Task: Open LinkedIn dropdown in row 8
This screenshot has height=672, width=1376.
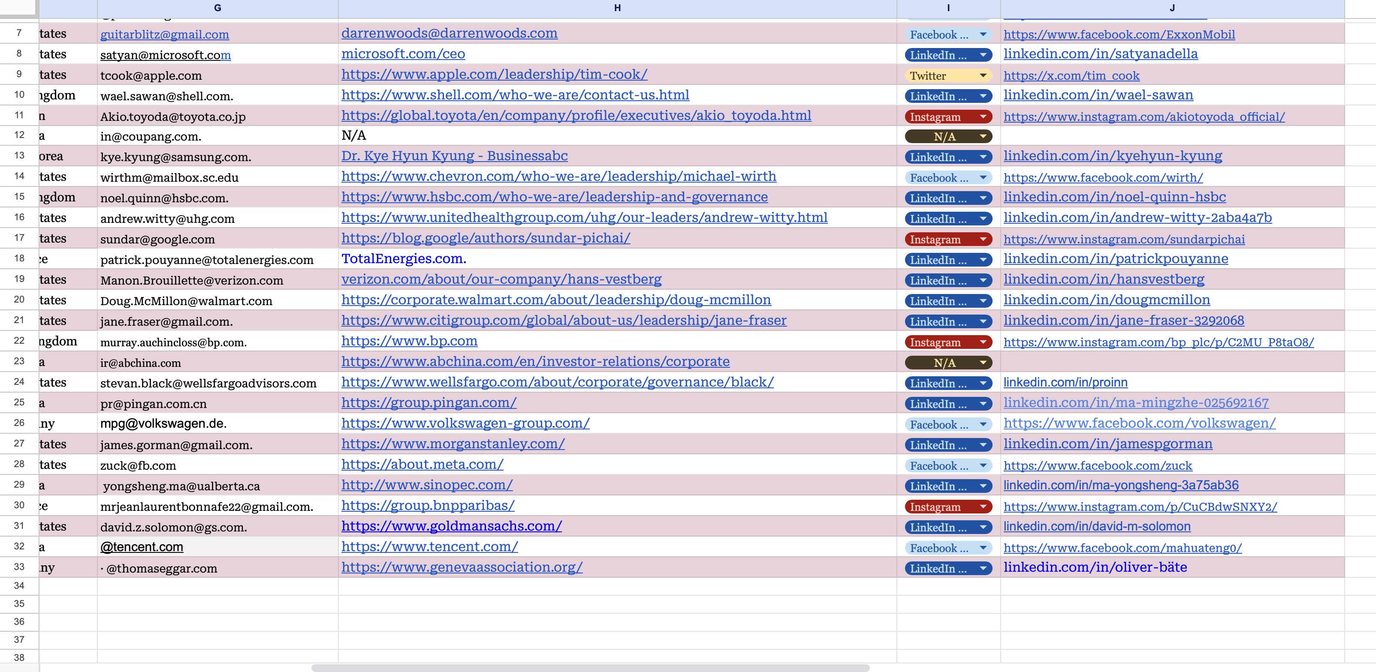Action: (982, 55)
